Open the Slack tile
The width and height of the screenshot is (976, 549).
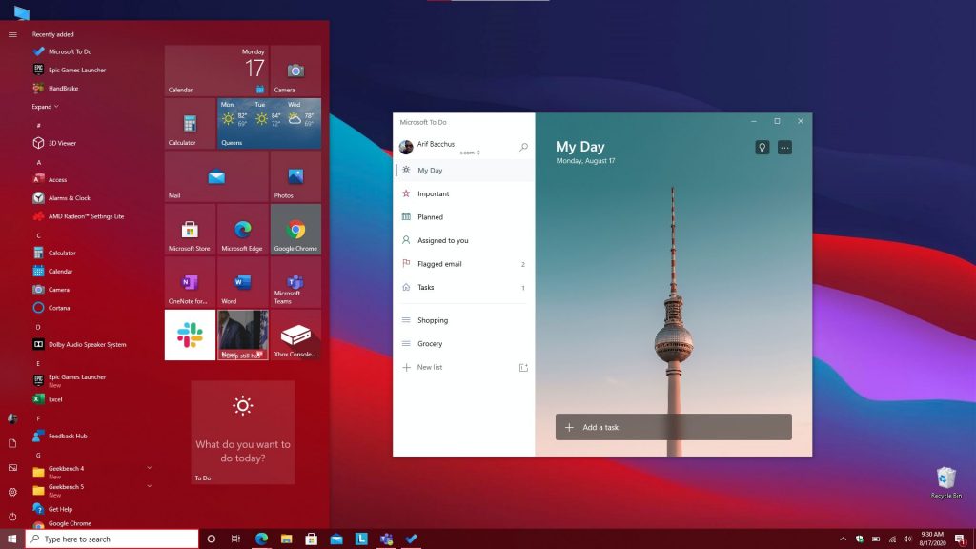[190, 335]
